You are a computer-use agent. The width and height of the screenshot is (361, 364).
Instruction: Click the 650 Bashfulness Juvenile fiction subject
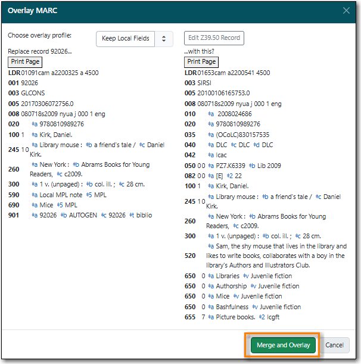tap(242, 307)
